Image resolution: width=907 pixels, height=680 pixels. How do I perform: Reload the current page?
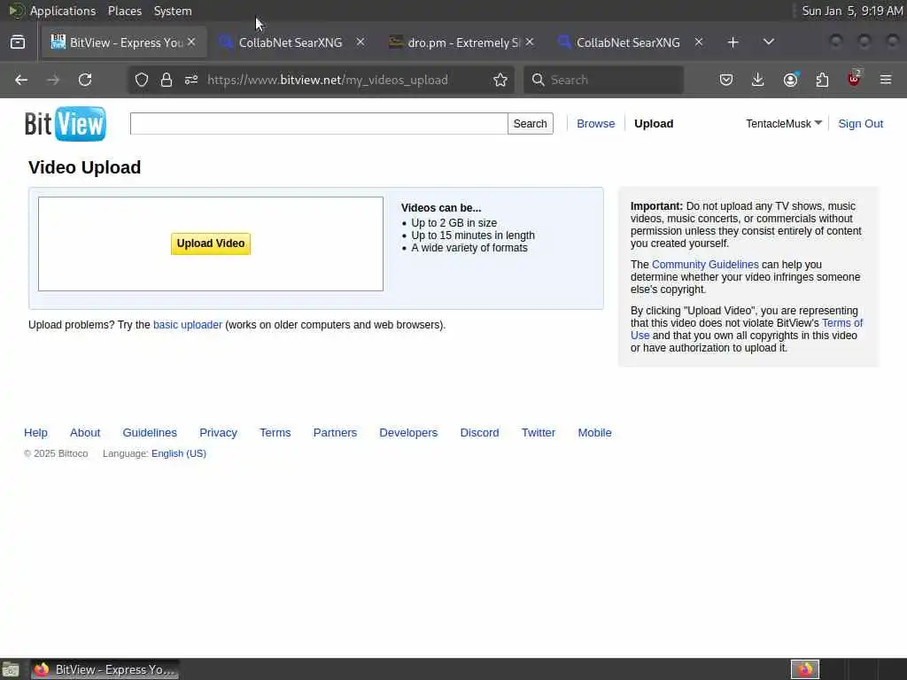coord(85,80)
